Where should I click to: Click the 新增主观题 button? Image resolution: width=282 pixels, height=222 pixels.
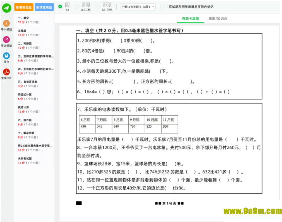(x=44, y=7)
